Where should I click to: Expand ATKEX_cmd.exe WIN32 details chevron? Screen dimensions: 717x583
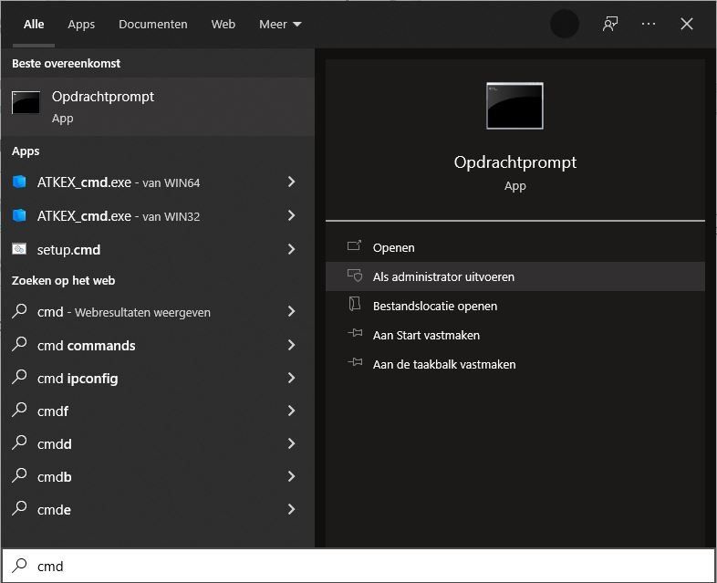coord(291,215)
